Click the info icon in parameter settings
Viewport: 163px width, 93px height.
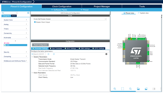coord(106,54)
